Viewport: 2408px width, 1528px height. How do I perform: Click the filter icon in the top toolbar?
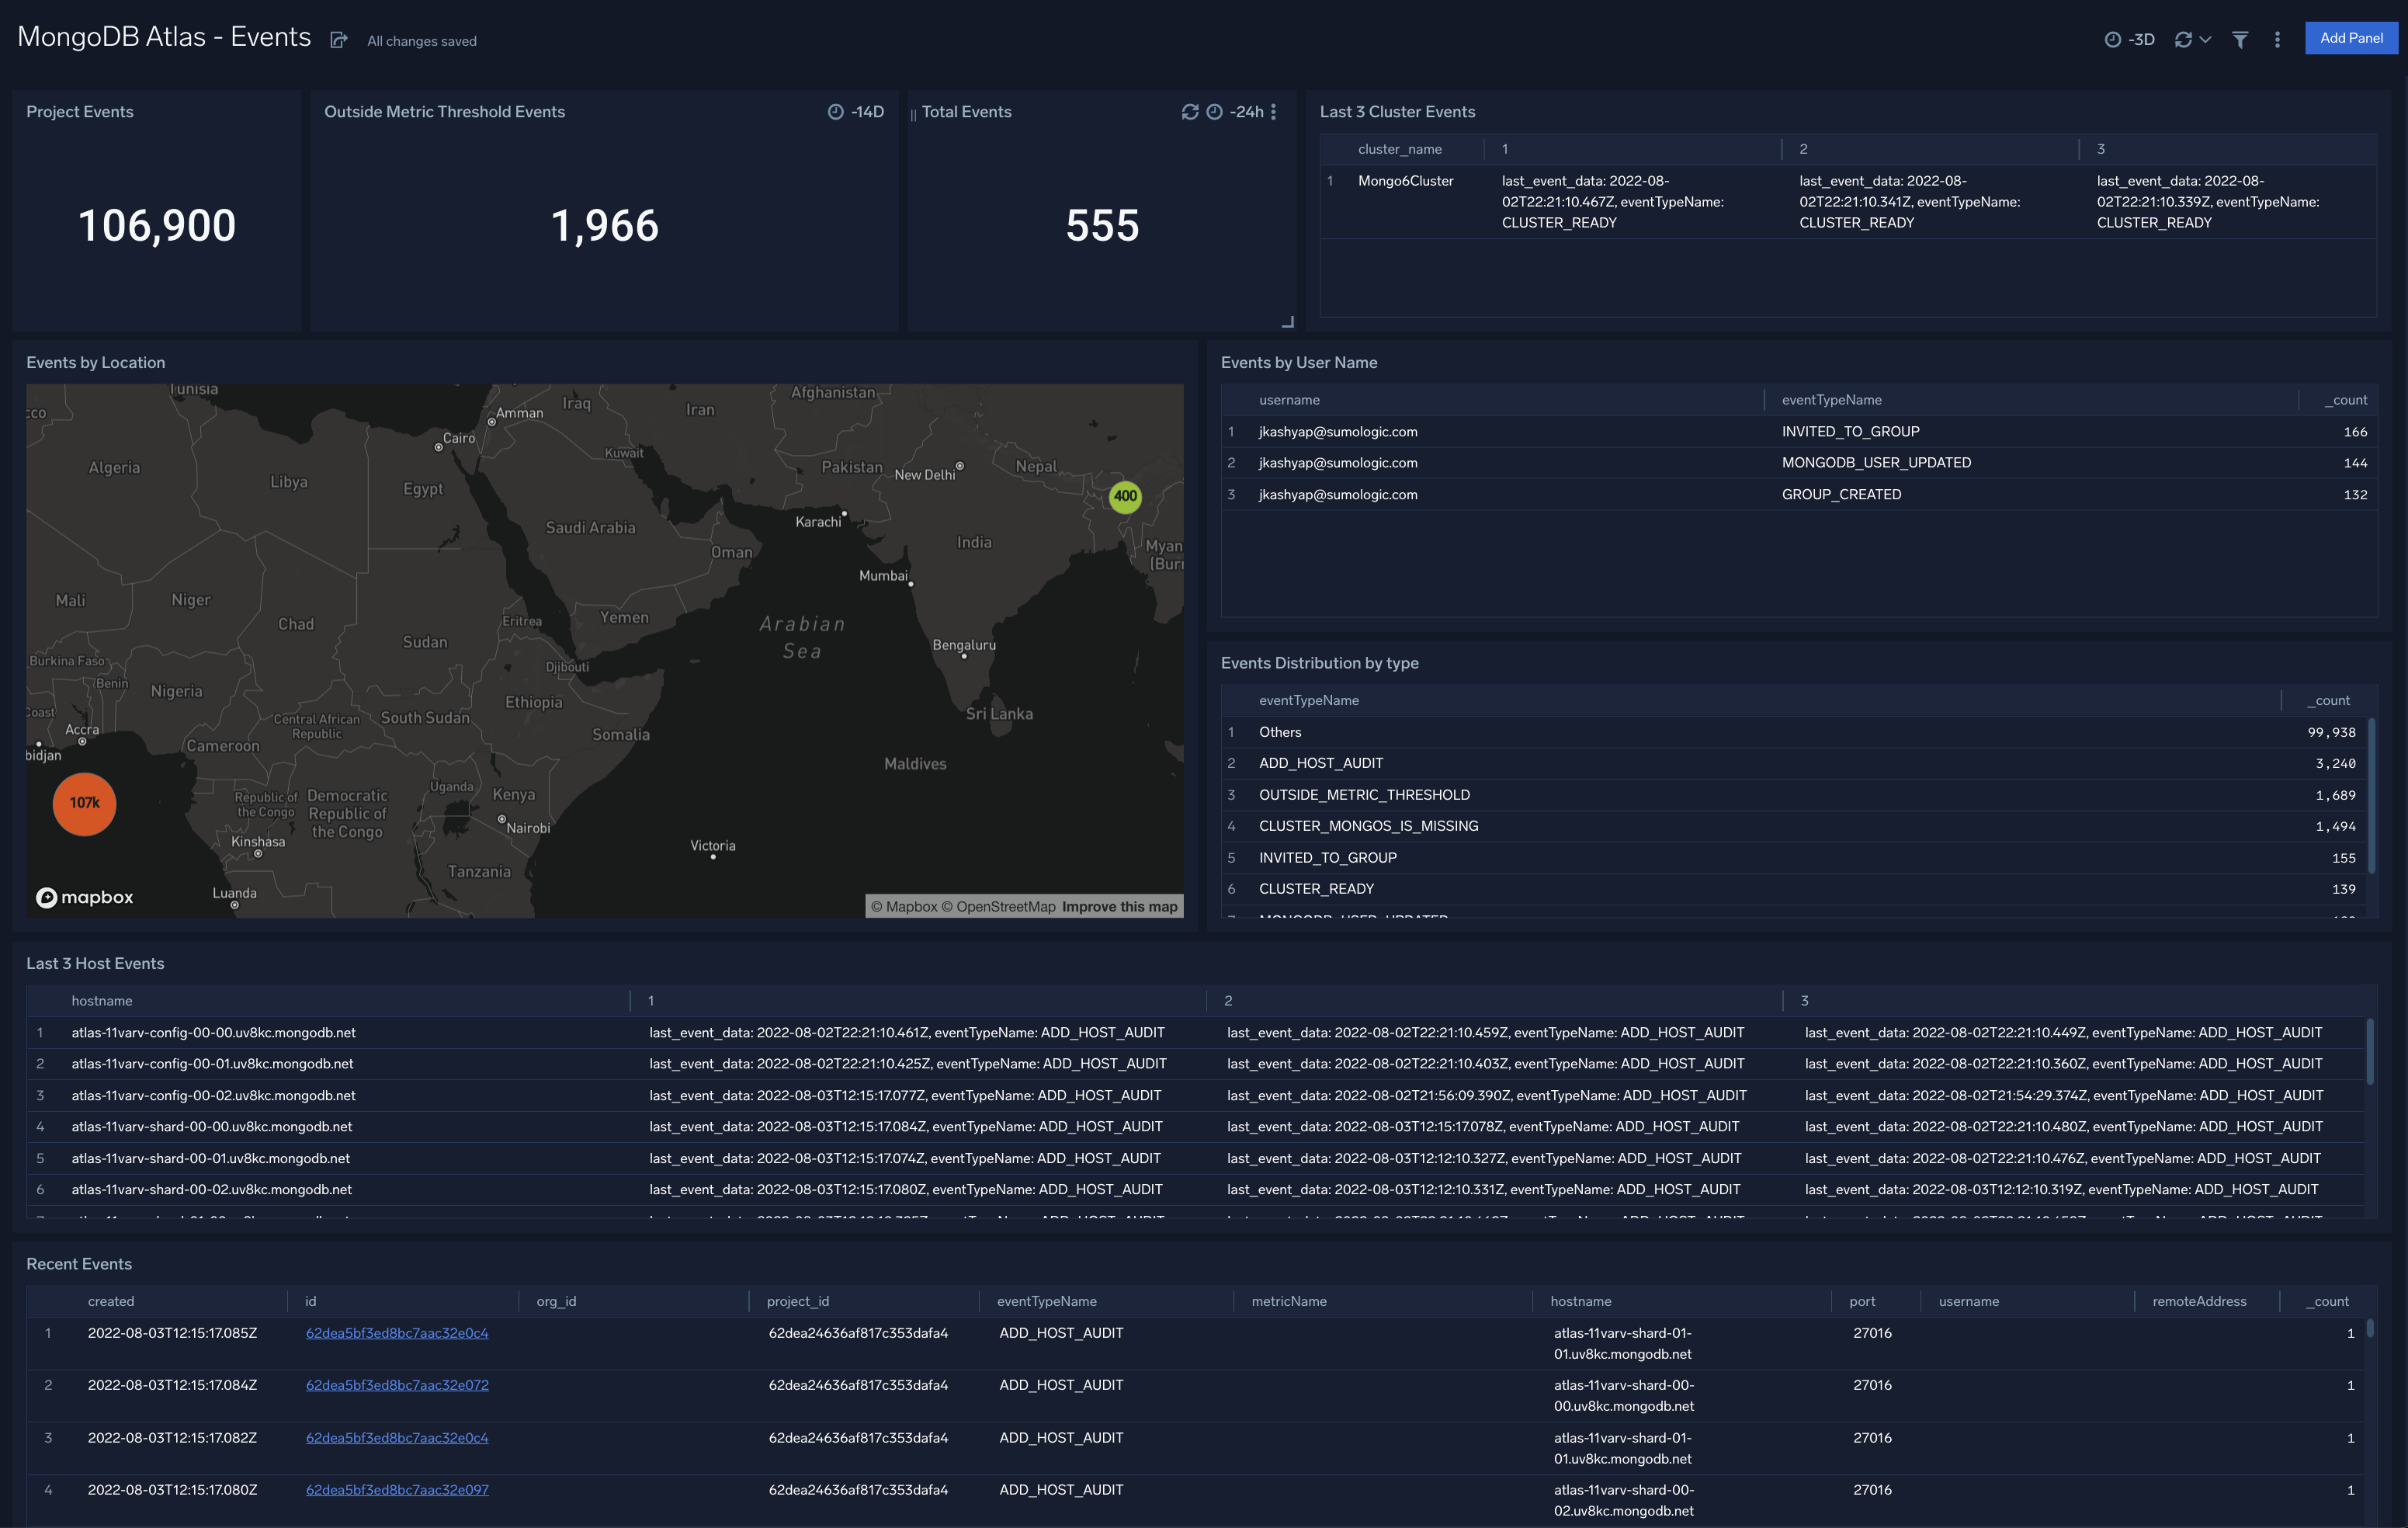[x=2241, y=39]
